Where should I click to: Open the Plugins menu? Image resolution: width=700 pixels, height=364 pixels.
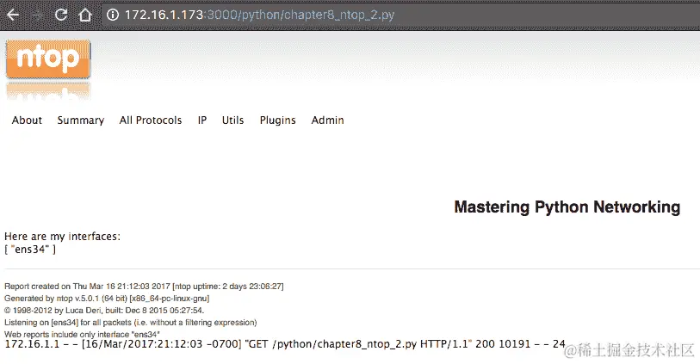point(278,120)
